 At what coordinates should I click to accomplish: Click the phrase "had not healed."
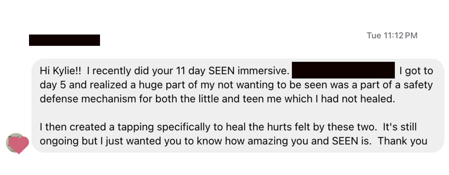tap(358, 99)
